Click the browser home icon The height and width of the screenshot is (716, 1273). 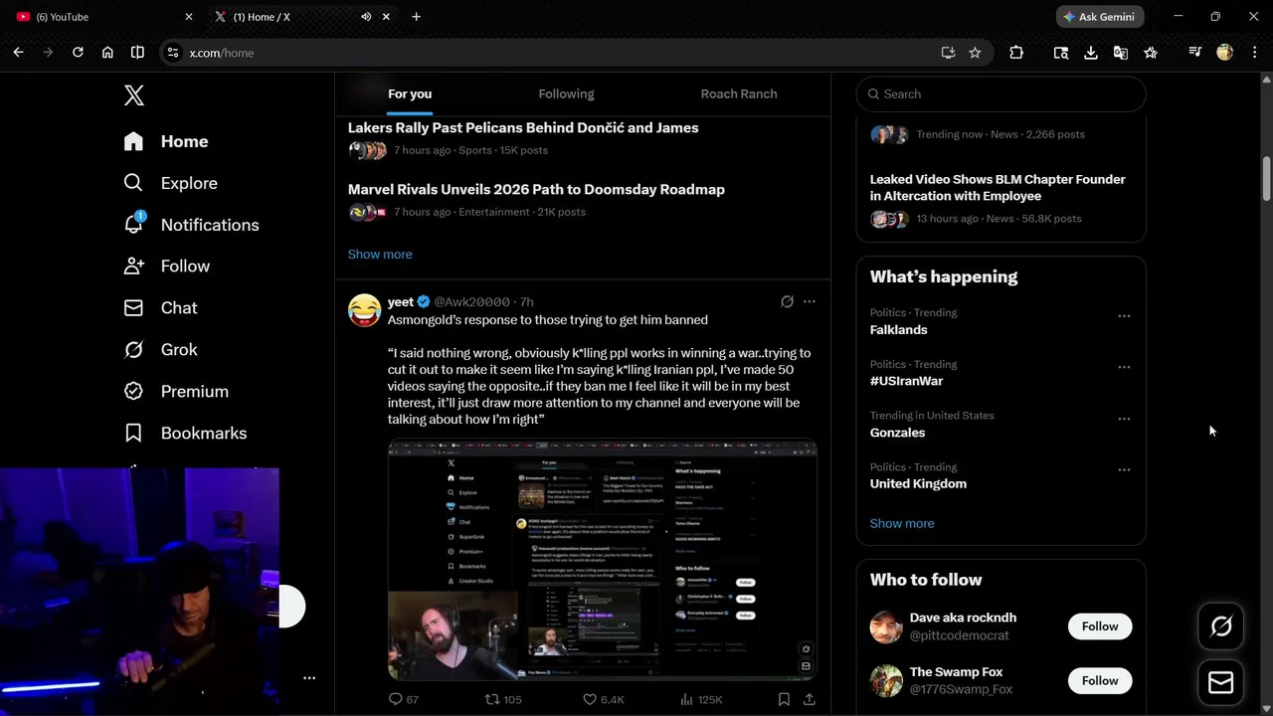[107, 53]
